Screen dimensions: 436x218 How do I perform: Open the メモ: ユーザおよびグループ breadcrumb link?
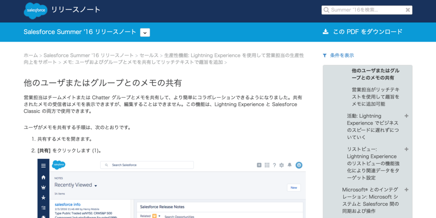pos(143,62)
